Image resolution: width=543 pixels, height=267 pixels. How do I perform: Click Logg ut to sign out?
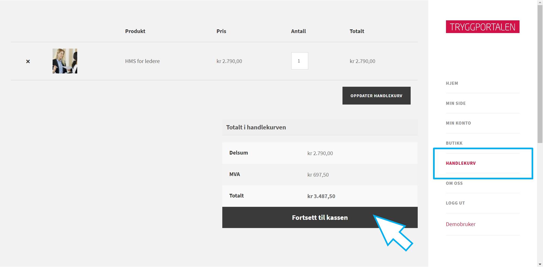455,203
